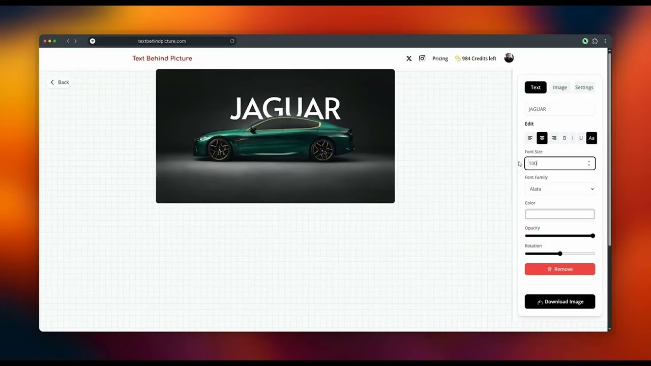Click the Jaguar car image preview

[275, 136]
